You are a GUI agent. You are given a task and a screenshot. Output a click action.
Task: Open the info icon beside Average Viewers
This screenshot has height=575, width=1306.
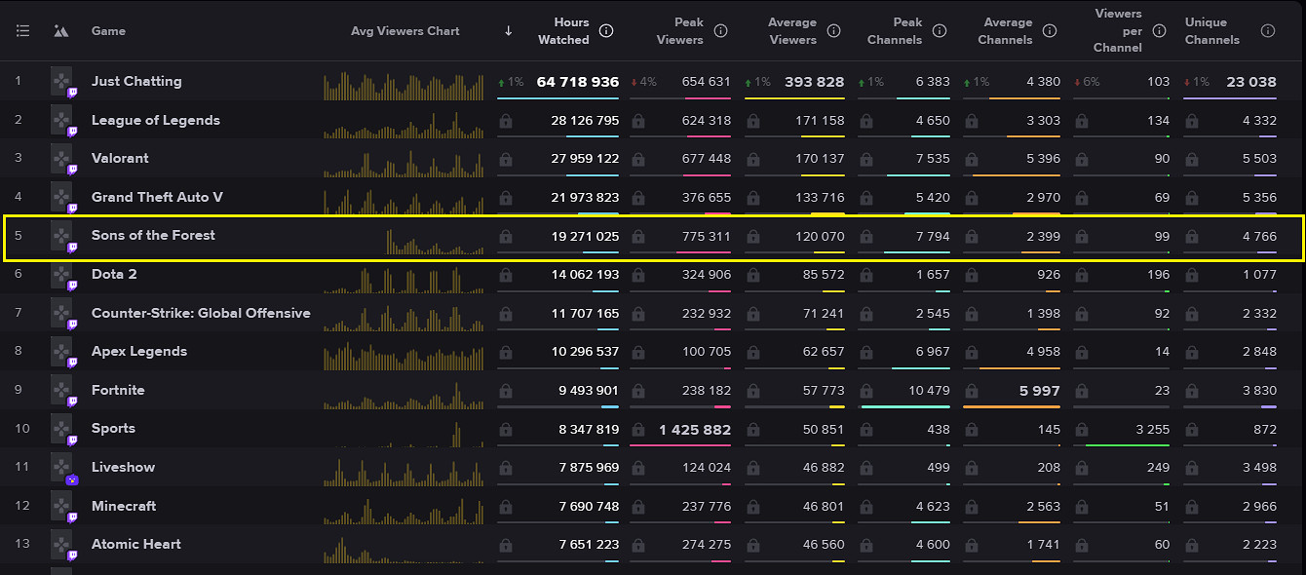(834, 31)
